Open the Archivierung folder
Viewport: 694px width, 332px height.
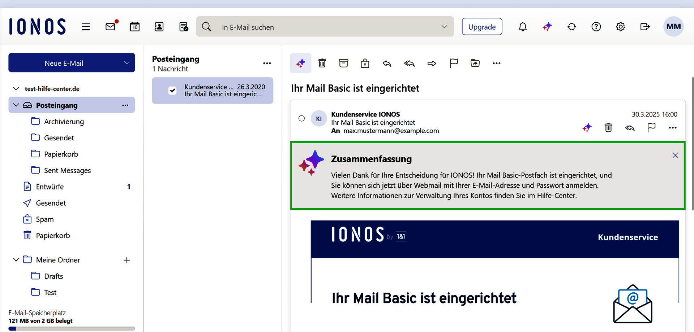(64, 122)
